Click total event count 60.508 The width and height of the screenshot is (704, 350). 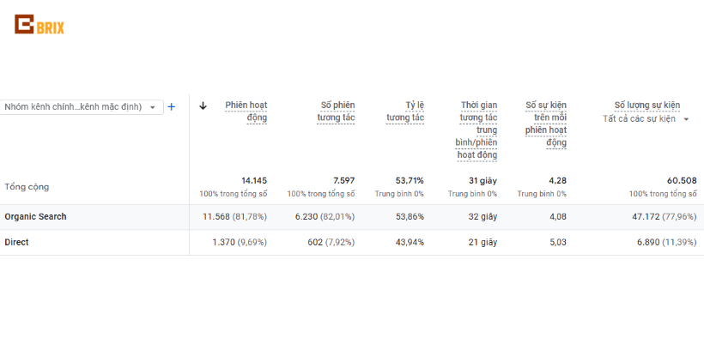click(682, 181)
